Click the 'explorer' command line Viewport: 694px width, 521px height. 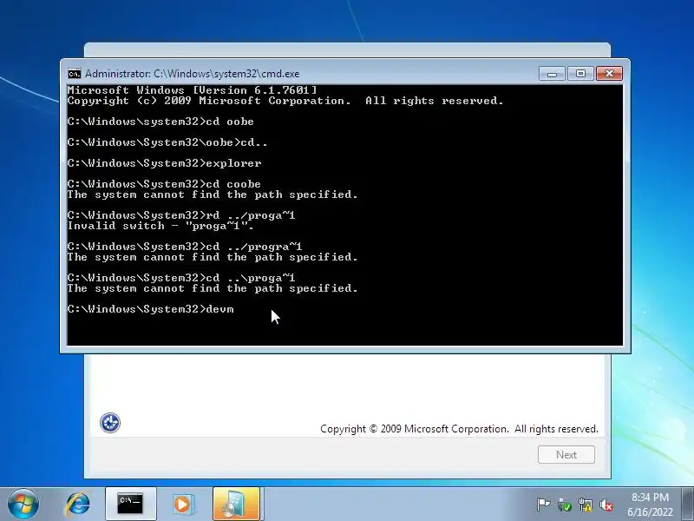(164, 163)
